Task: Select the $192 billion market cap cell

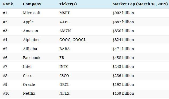Action: click(123, 85)
